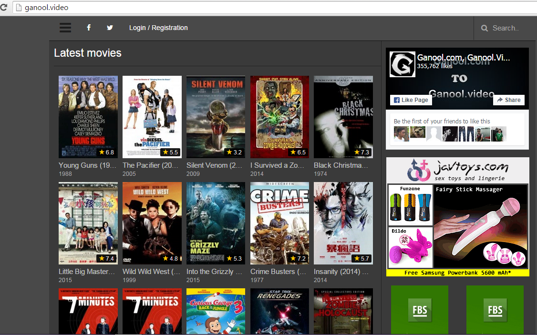Open the Young Guns poster

(88, 117)
